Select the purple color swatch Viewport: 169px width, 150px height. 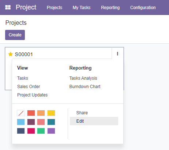coord(51,131)
